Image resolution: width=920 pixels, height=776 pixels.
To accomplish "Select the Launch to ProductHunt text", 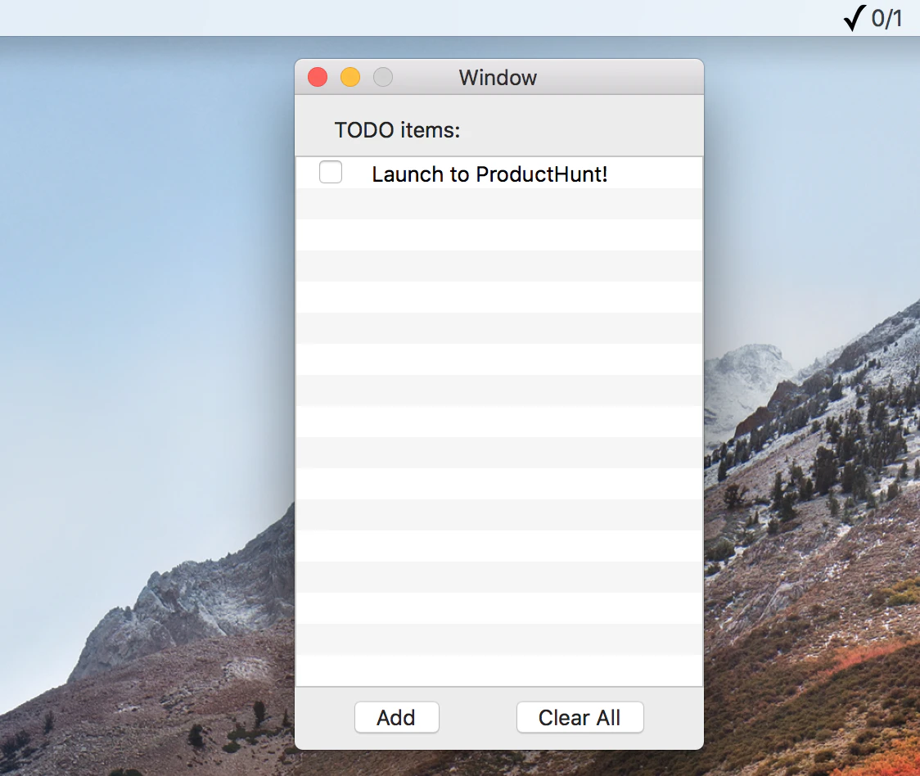I will click(x=489, y=174).
